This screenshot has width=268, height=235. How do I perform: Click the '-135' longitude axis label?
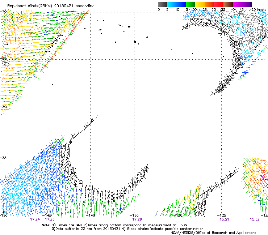click(134, 215)
